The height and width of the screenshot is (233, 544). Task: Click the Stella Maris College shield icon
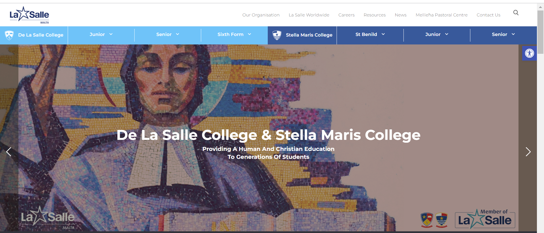pyautogui.click(x=277, y=35)
